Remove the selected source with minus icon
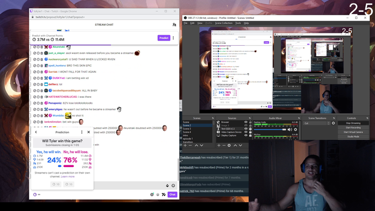375x211 pixels. pyautogui.click(x=224, y=145)
